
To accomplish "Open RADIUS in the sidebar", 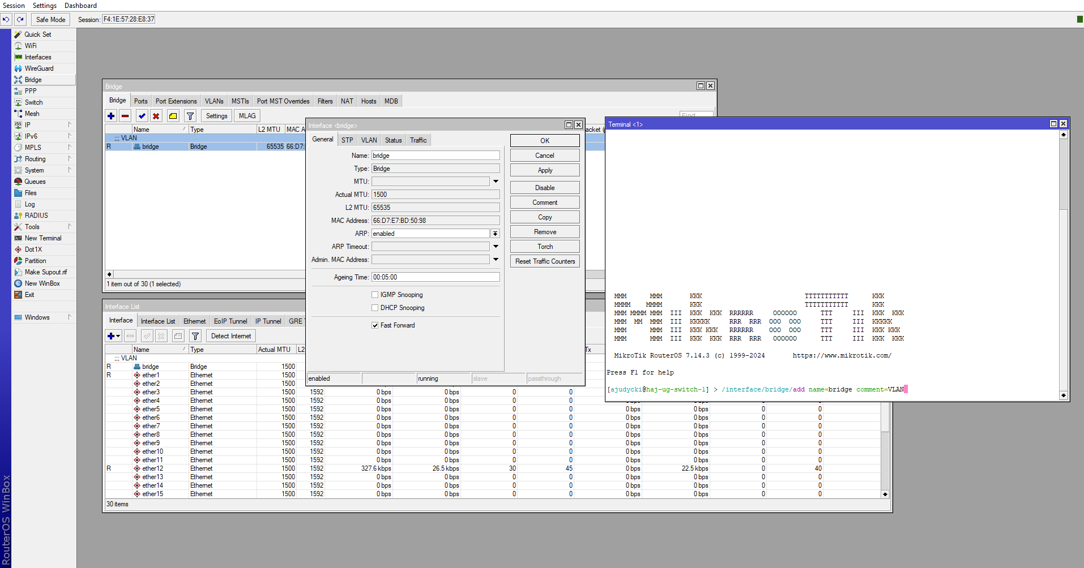I will 36,216.
